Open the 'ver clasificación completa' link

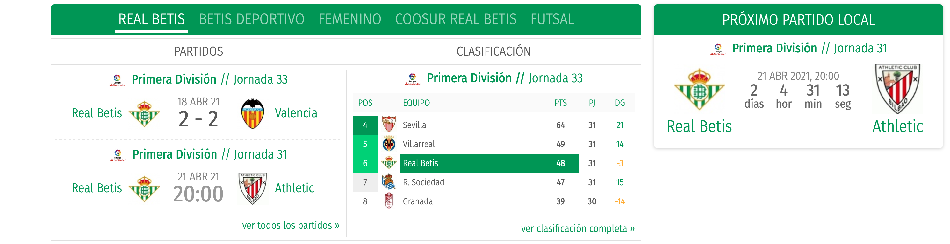(x=578, y=228)
